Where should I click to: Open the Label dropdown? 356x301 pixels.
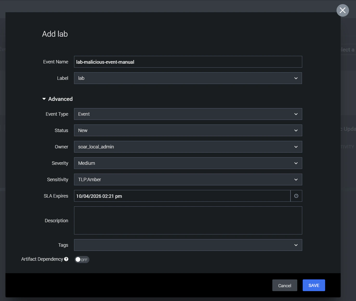[188, 78]
